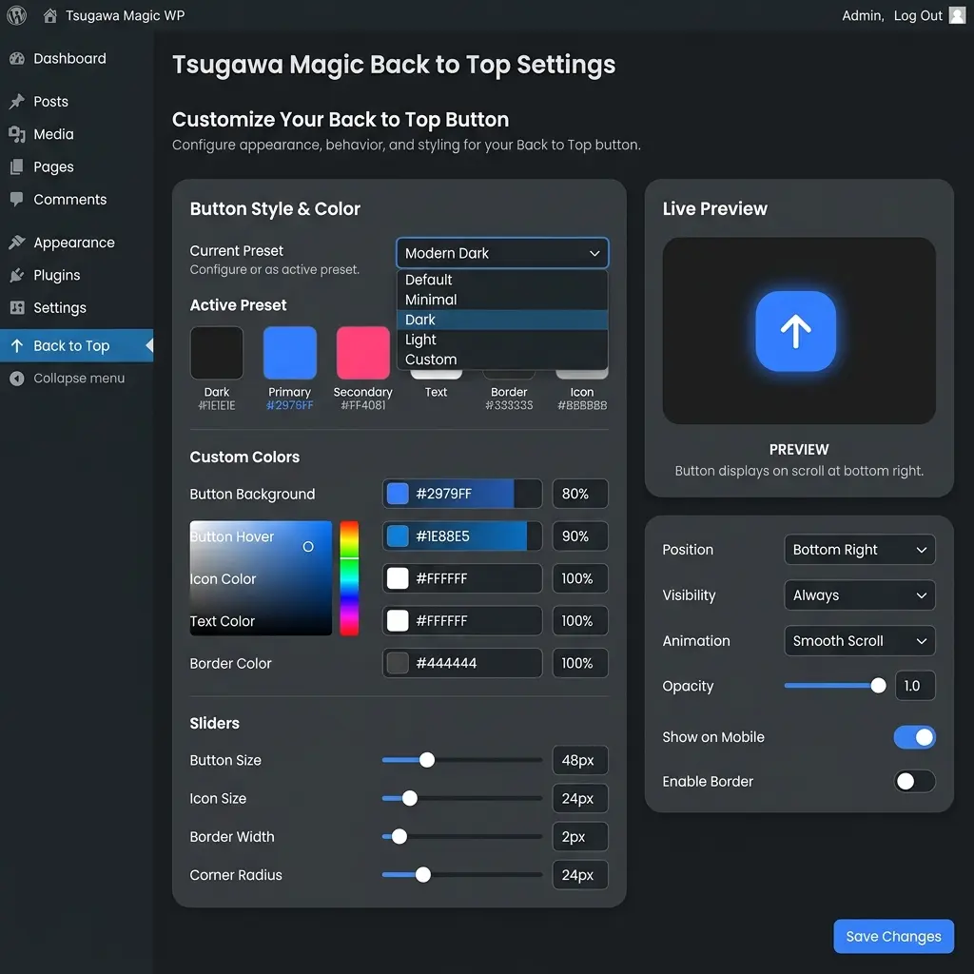Click the Pages icon in sidebar

17,166
